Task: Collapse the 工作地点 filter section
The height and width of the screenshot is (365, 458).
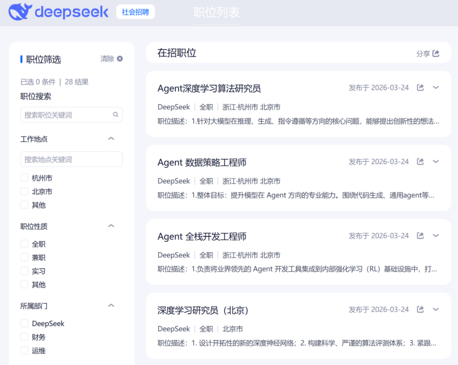Action: click(x=111, y=139)
